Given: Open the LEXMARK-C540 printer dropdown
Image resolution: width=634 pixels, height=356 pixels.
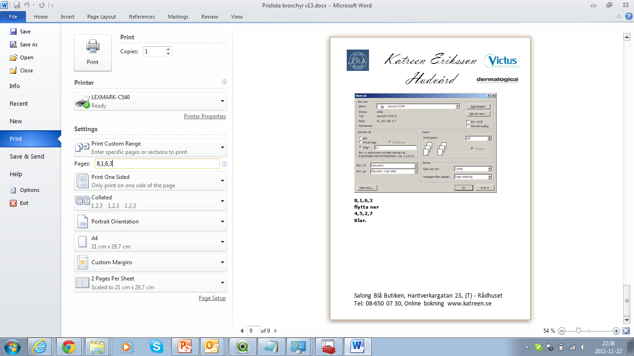Looking at the screenshot, I should (150, 101).
